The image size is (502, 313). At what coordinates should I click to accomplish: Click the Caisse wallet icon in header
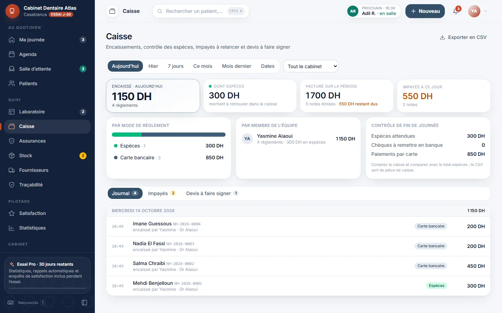tap(112, 11)
